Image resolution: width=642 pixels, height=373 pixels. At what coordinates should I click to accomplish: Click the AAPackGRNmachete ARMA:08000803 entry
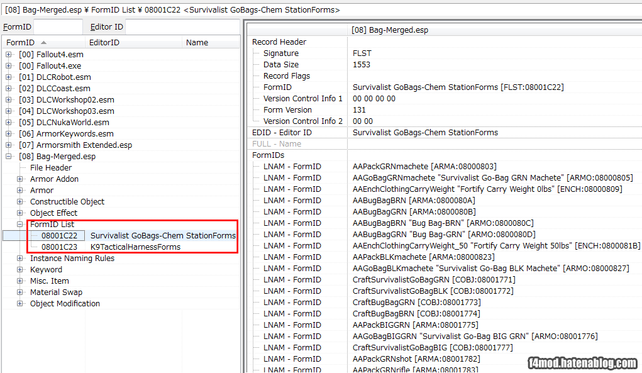click(x=424, y=167)
